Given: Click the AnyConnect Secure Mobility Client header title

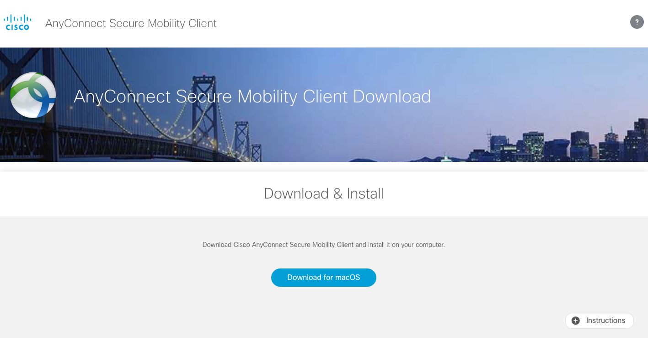Looking at the screenshot, I should pos(131,23).
